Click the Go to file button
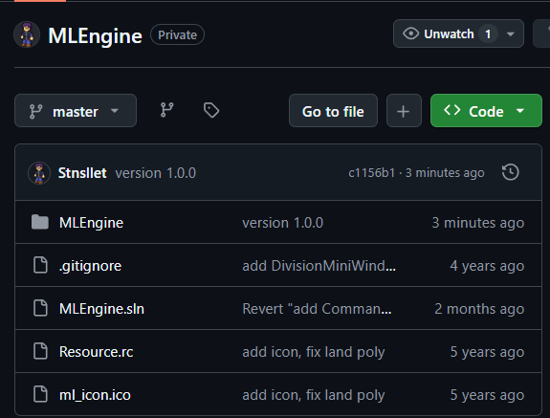Viewport: 550px width, 418px height. point(333,110)
